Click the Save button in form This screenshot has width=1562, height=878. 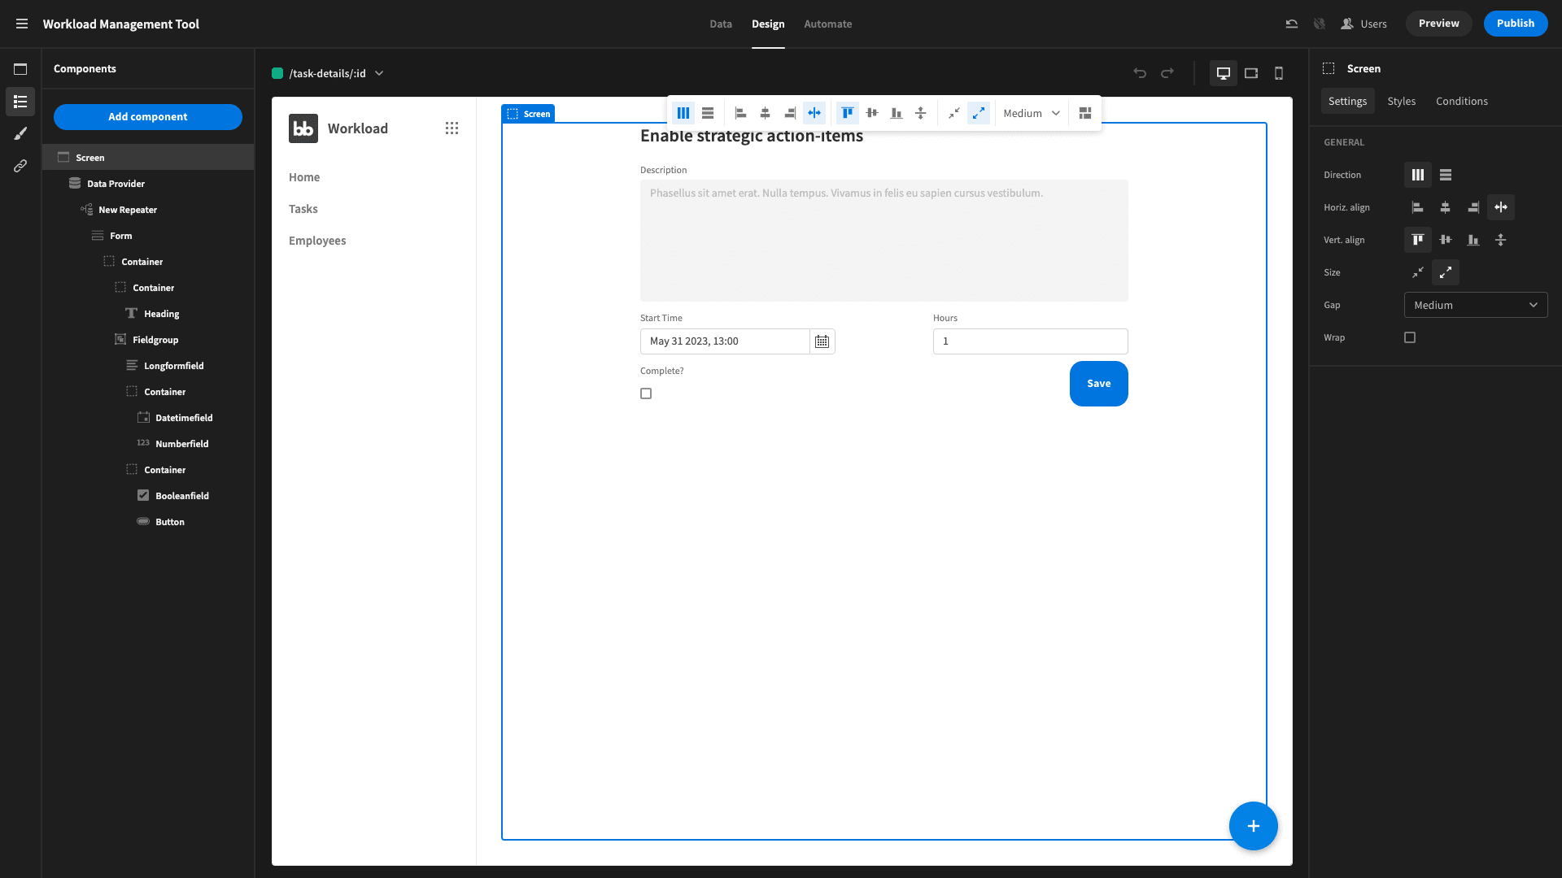[x=1099, y=384]
